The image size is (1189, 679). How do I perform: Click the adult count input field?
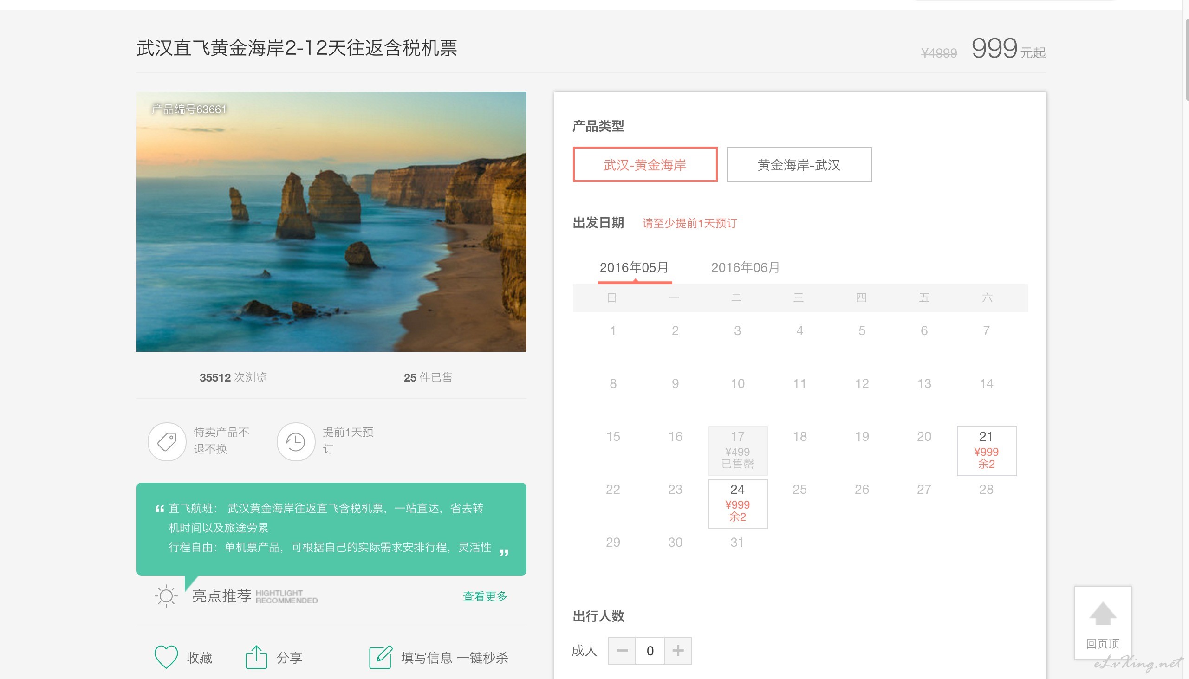(x=650, y=650)
